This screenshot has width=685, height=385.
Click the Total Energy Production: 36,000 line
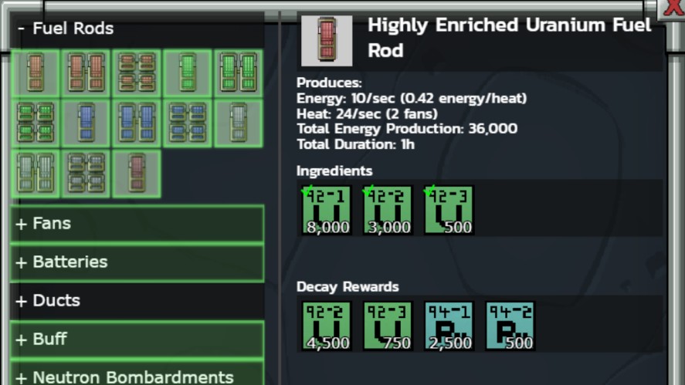[x=407, y=129]
